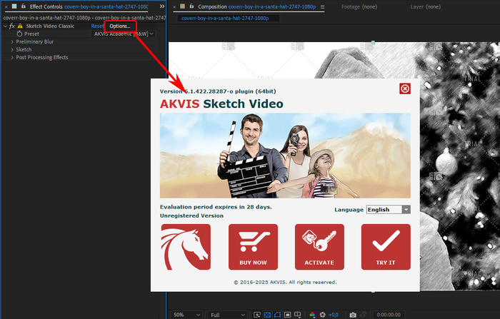Viewport: 500px width, 319px height.
Task: Switch to the Layer (none) tab
Action: pyautogui.click(x=426, y=6)
